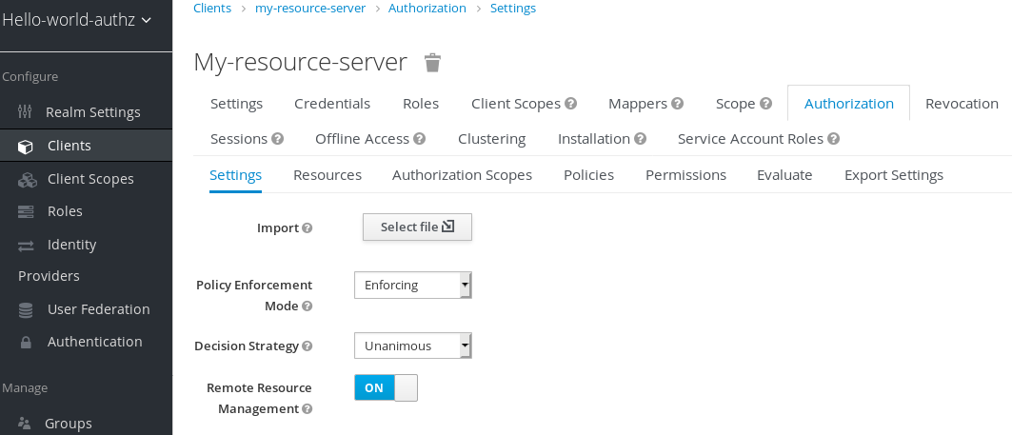
Task: Switch to the Credentials tab
Action: coord(332,103)
